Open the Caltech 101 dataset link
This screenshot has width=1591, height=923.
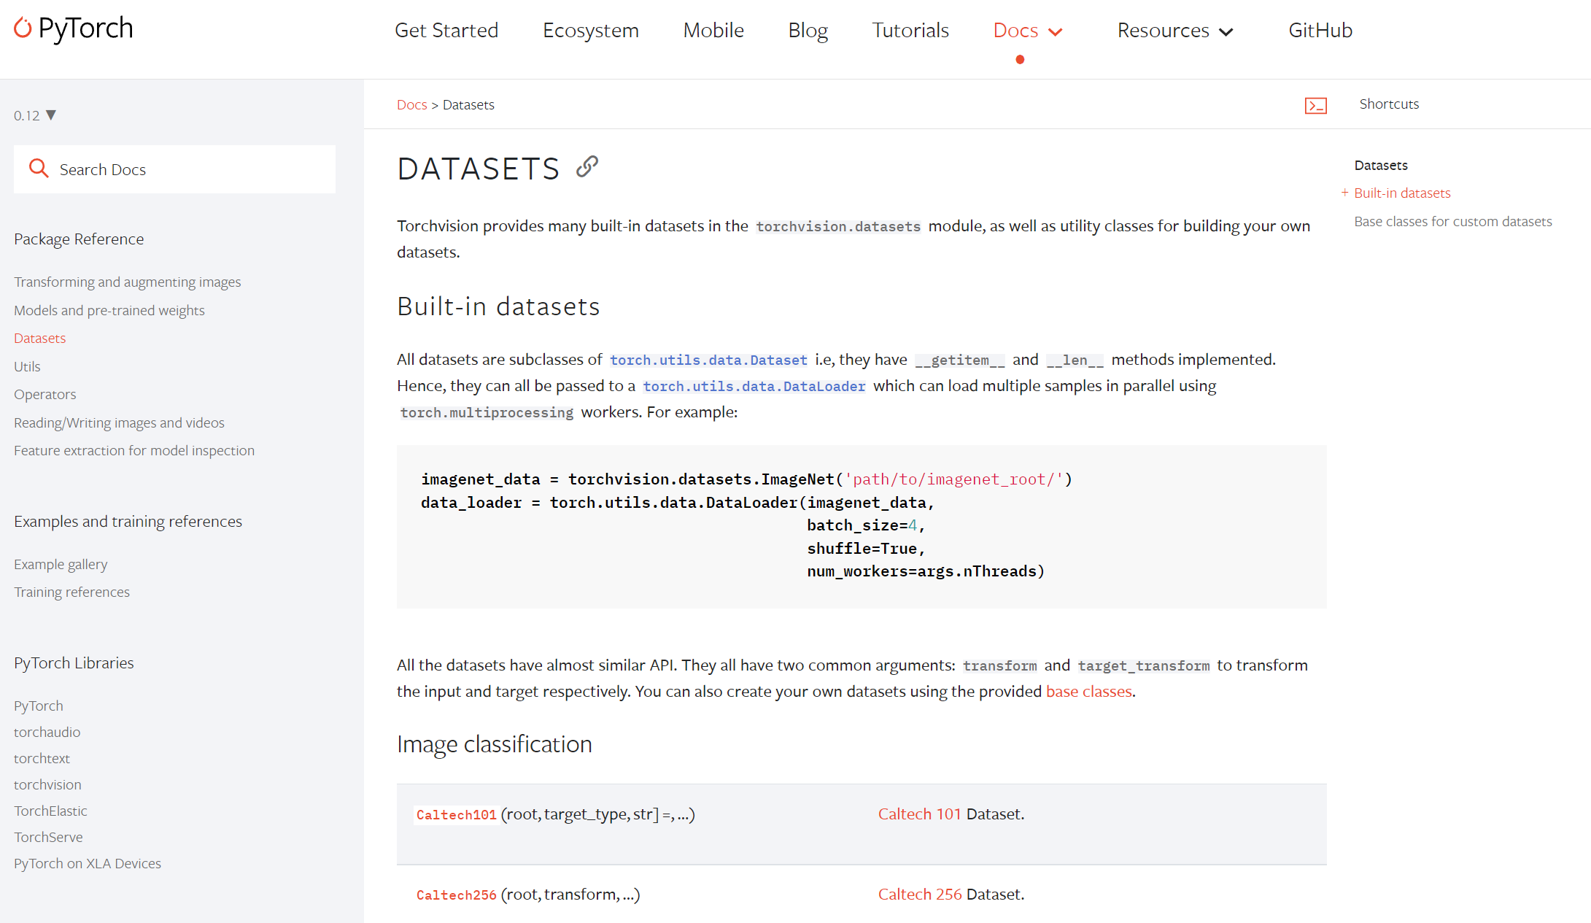coord(920,814)
